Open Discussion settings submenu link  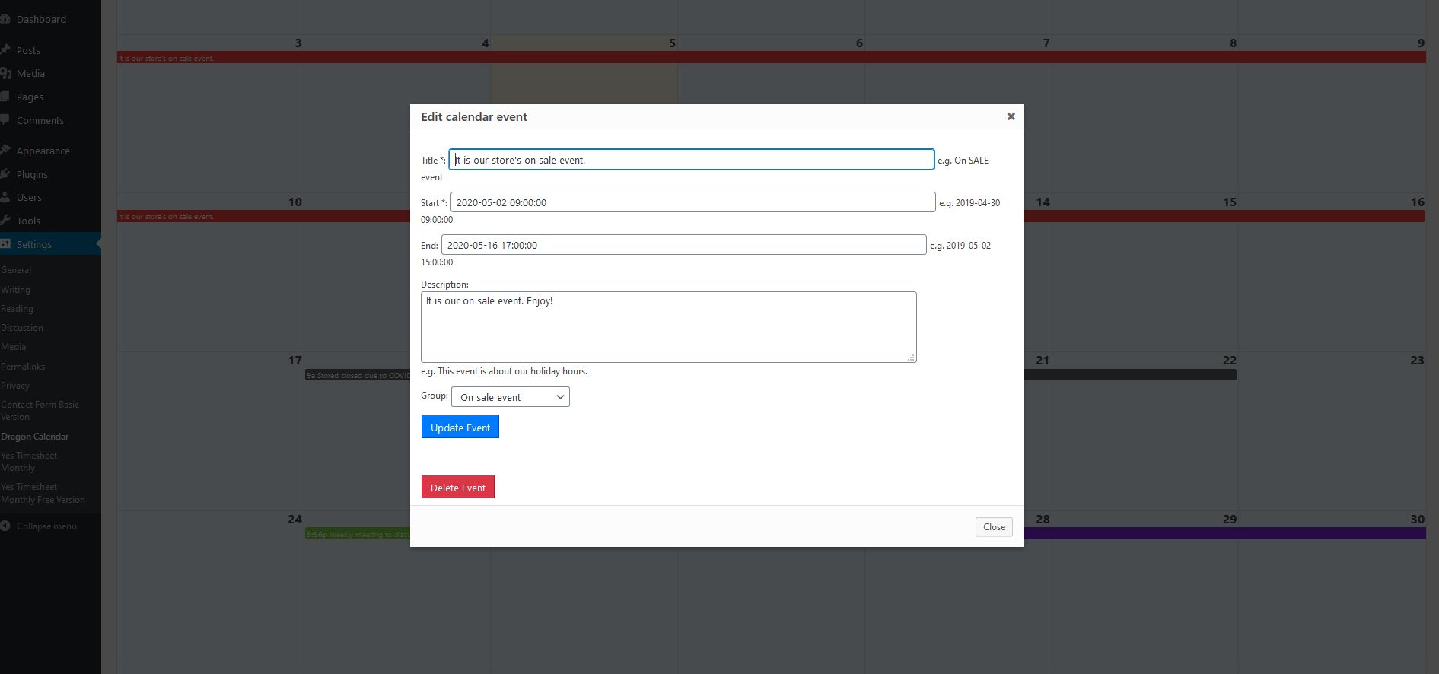click(22, 328)
